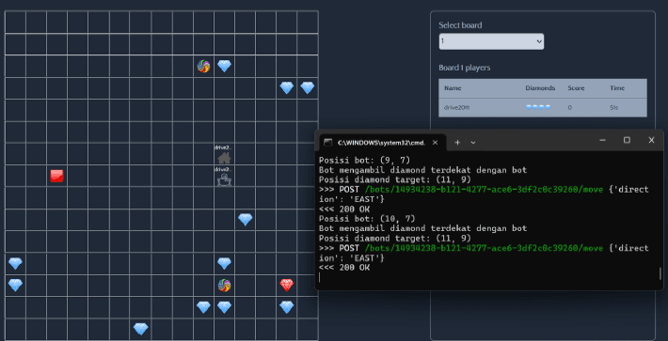The width and height of the screenshot is (668, 341).
Task: Click the teleporter swirl left of the red diamond
Action: (225, 286)
